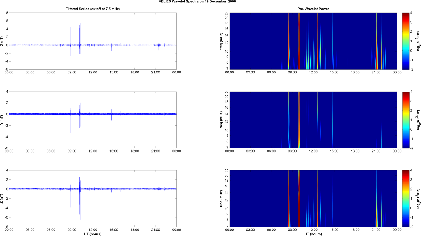This screenshot has height=236, width=421.
Task: Click freq (mHz) label of middle wavelet plot
Action: point(221,120)
